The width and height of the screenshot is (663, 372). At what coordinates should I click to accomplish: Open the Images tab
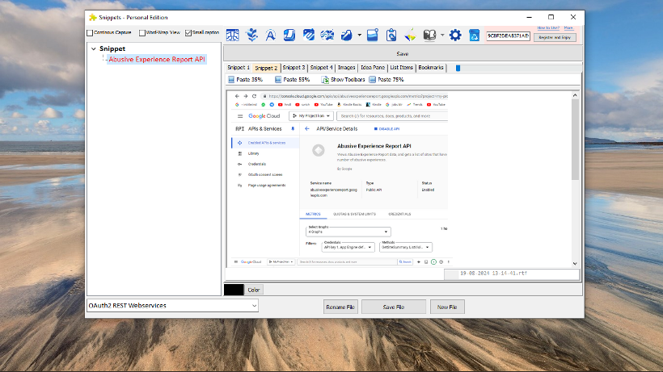pyautogui.click(x=346, y=68)
